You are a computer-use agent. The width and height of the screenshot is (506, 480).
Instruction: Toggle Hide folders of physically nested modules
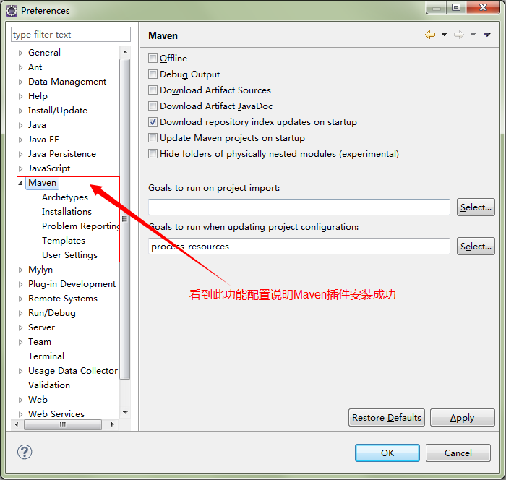[153, 154]
